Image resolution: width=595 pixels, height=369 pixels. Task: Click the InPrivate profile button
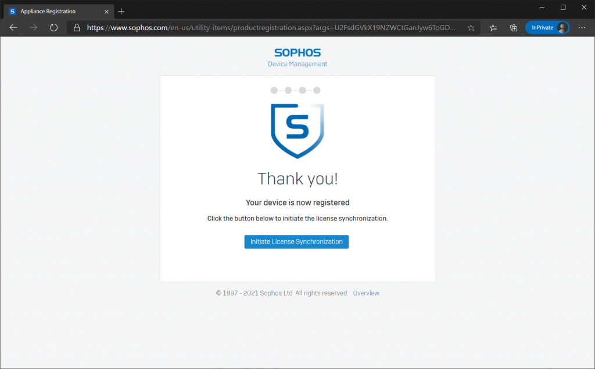(x=547, y=28)
